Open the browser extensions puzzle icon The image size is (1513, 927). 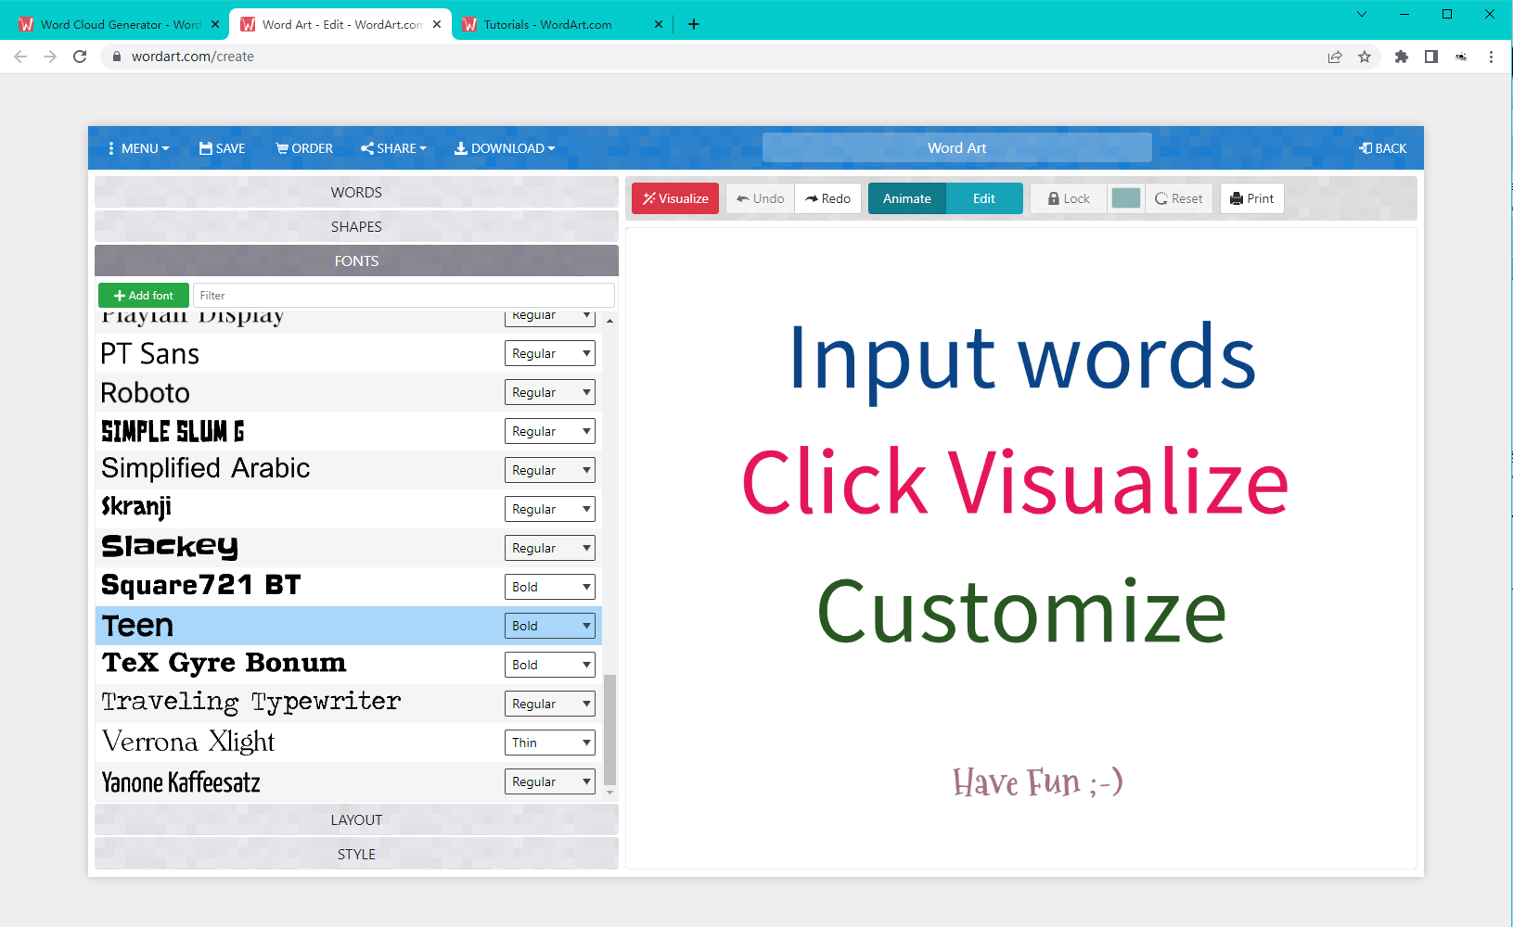point(1402,57)
